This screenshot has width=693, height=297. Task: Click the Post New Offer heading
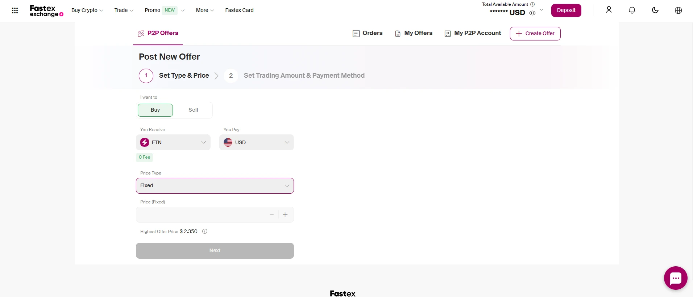169,57
